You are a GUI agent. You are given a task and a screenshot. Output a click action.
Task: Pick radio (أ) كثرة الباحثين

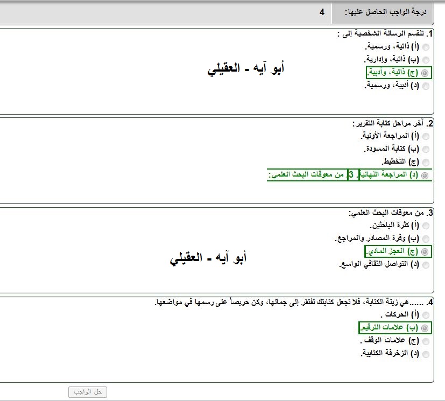[426, 226]
